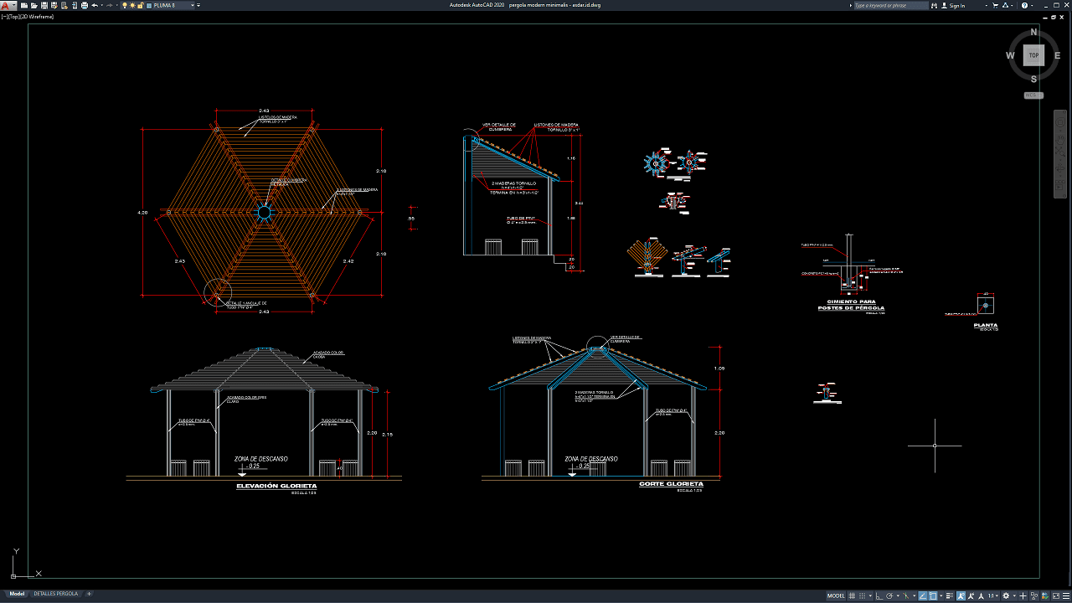Open the Workspace Switching gear icon
Image resolution: width=1072 pixels, height=603 pixels.
(x=1007, y=595)
